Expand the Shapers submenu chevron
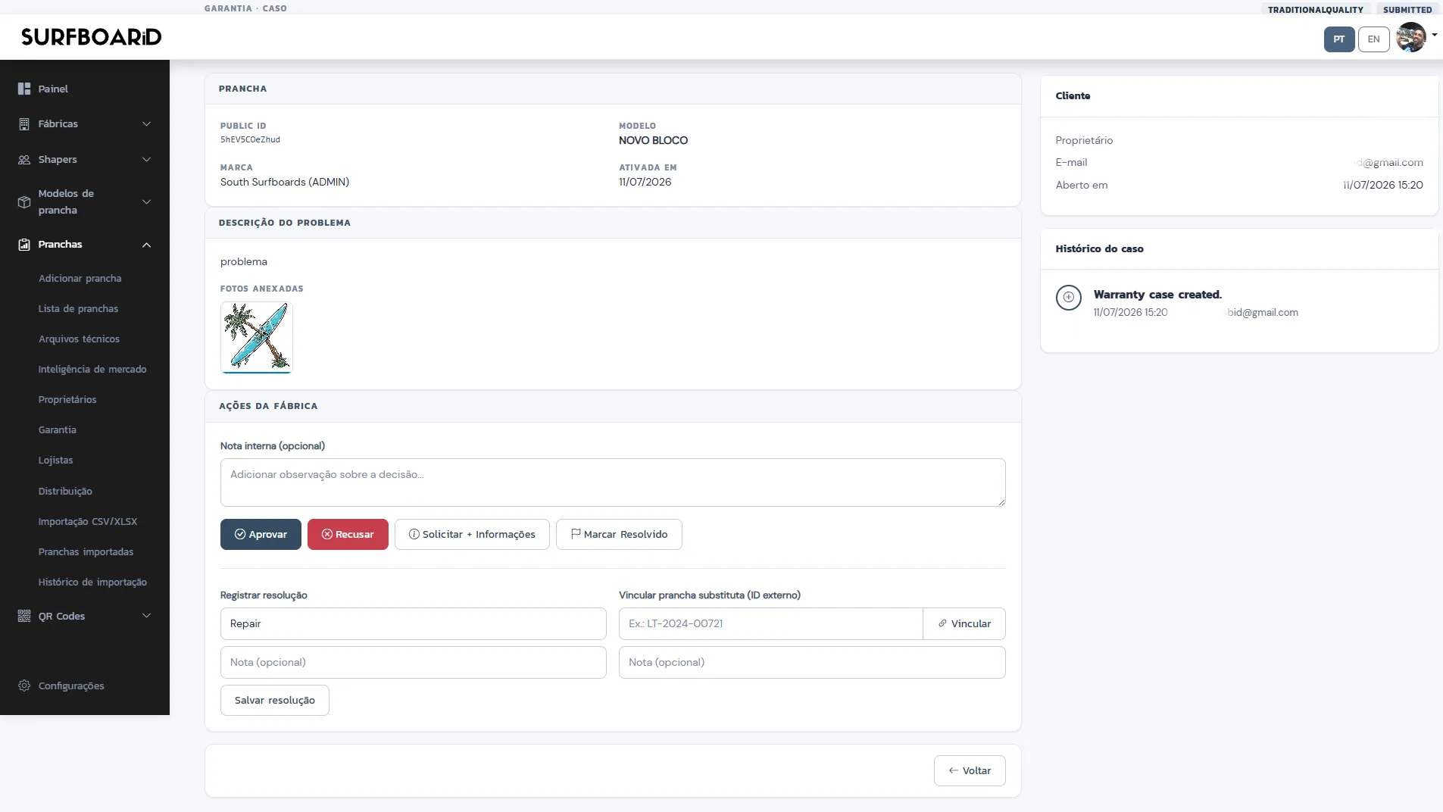Image resolution: width=1443 pixels, height=812 pixels. 146,159
